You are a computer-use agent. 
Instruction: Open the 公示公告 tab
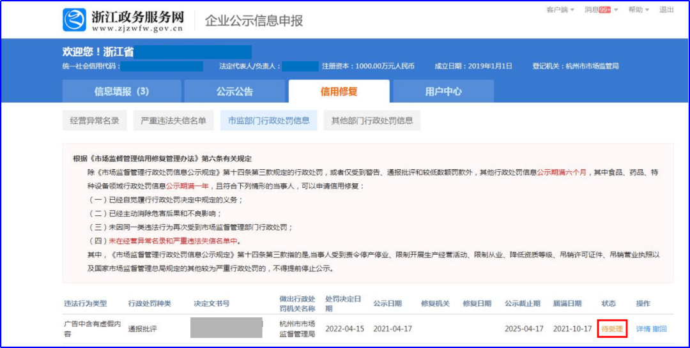pos(234,91)
